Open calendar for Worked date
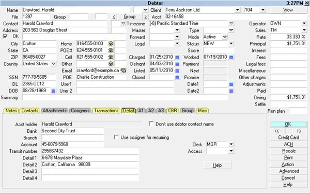The height and width of the screenshot is (194, 310). (x=231, y=57)
